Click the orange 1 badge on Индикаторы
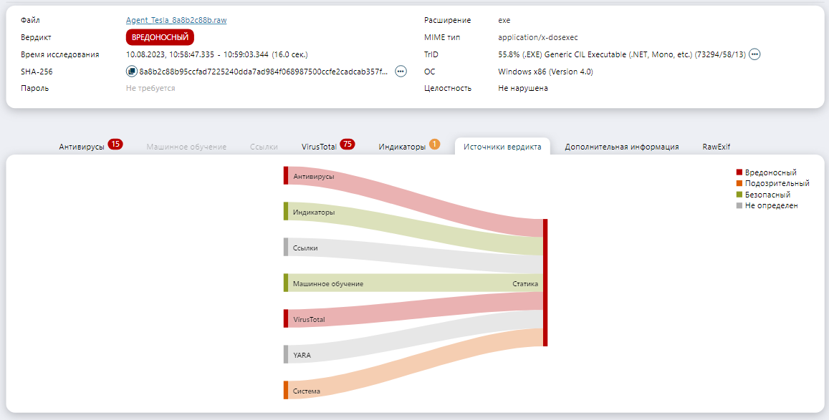 pos(434,145)
